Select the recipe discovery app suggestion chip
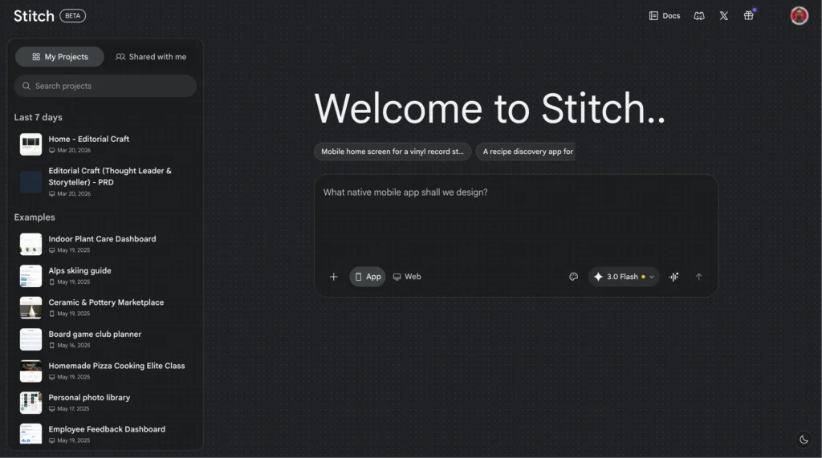The width and height of the screenshot is (822, 458). (x=526, y=152)
